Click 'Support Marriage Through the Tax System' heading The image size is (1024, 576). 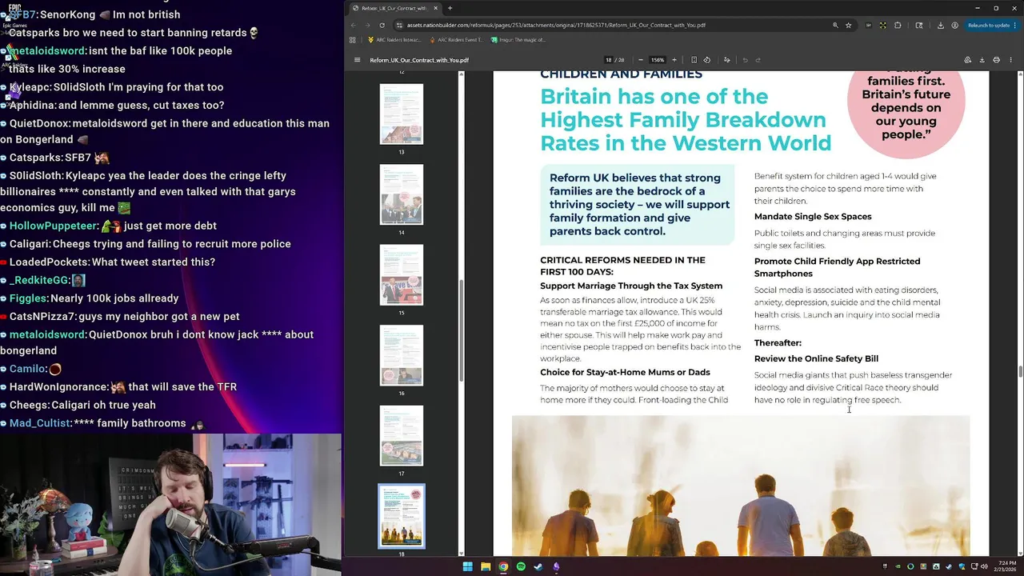(631, 286)
